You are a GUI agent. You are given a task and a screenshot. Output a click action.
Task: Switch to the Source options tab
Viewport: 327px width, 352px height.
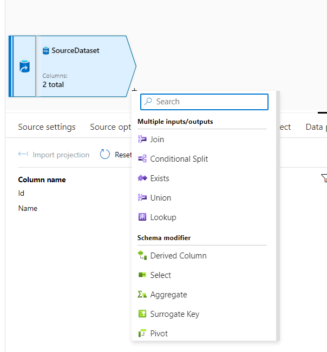[110, 127]
